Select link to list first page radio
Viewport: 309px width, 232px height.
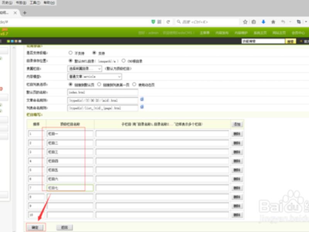(x=99, y=84)
